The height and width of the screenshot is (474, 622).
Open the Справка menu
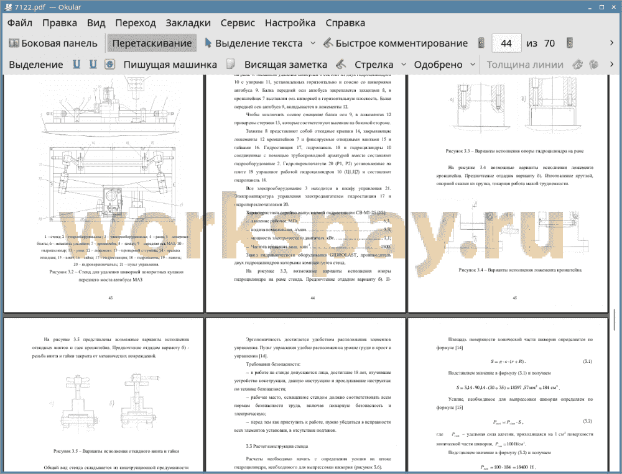tap(345, 23)
